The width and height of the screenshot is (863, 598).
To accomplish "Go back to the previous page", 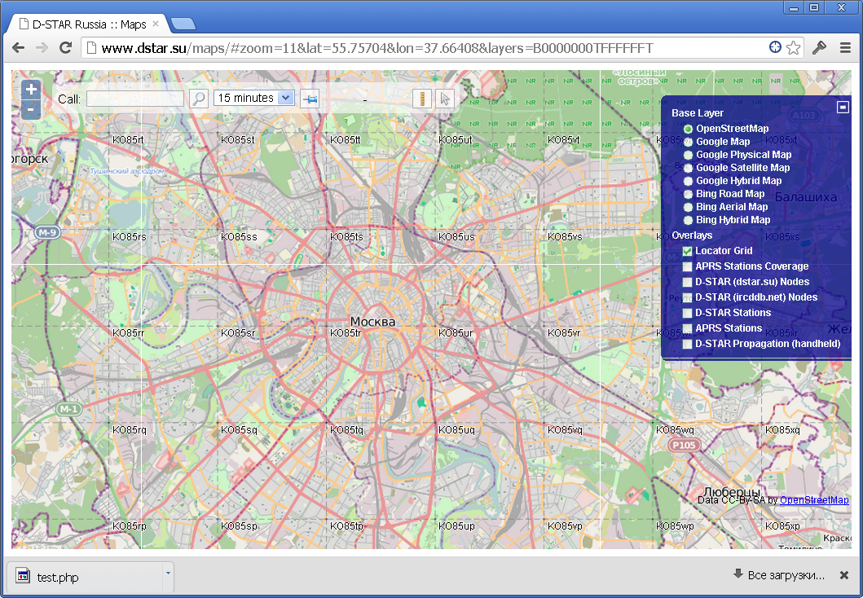I will 18,48.
